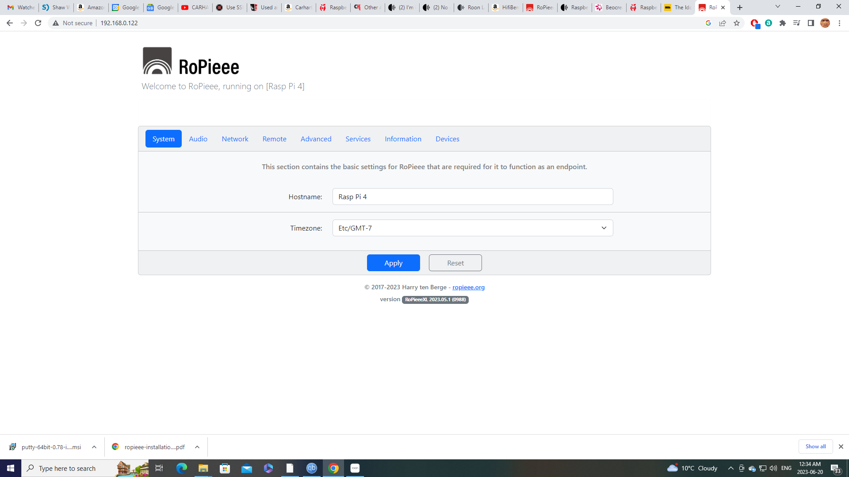Open File Explorer from the taskbar
The width and height of the screenshot is (849, 477).
click(203, 468)
